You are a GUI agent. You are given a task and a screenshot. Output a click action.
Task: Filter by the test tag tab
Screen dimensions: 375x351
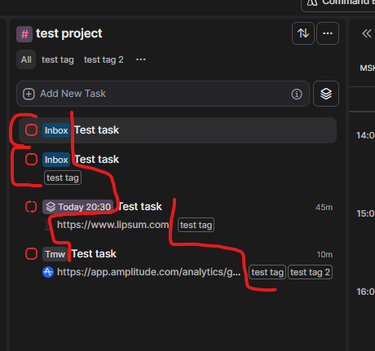tap(58, 59)
